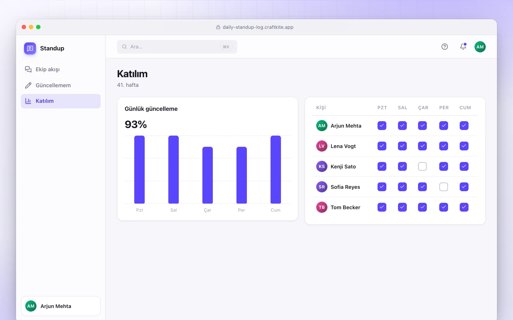Select Katılım in the sidebar
The height and width of the screenshot is (320, 513).
tap(61, 101)
